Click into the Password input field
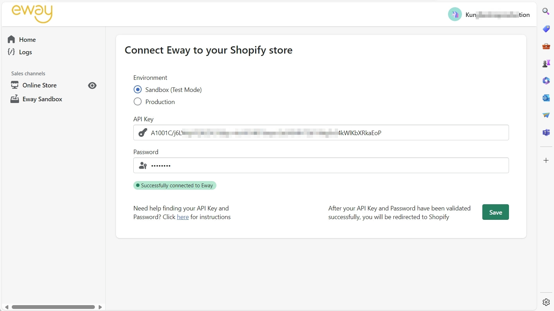 pos(321,166)
